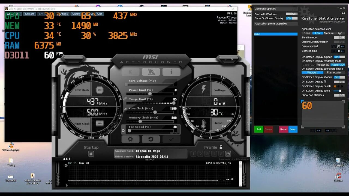349x196 pixels.
Task: Click the green Add button in RivaTuner
Action: (x=259, y=129)
